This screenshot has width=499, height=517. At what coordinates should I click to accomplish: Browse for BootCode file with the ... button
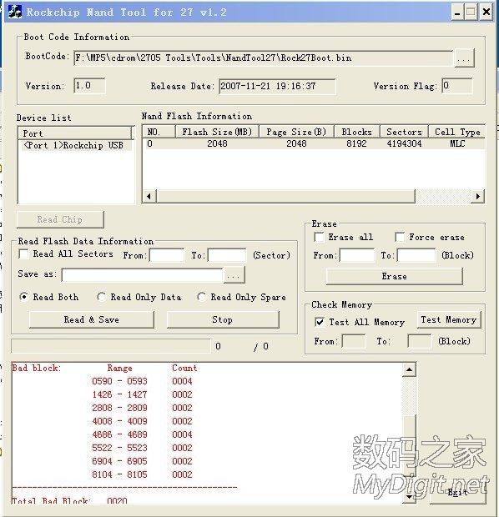(464, 58)
